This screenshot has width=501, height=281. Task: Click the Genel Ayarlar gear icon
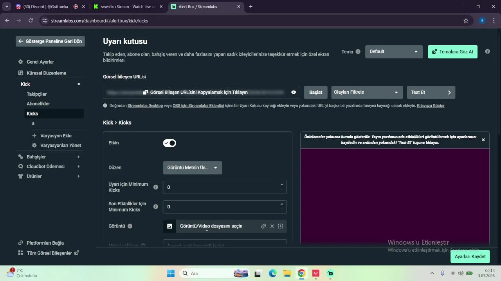(x=21, y=62)
